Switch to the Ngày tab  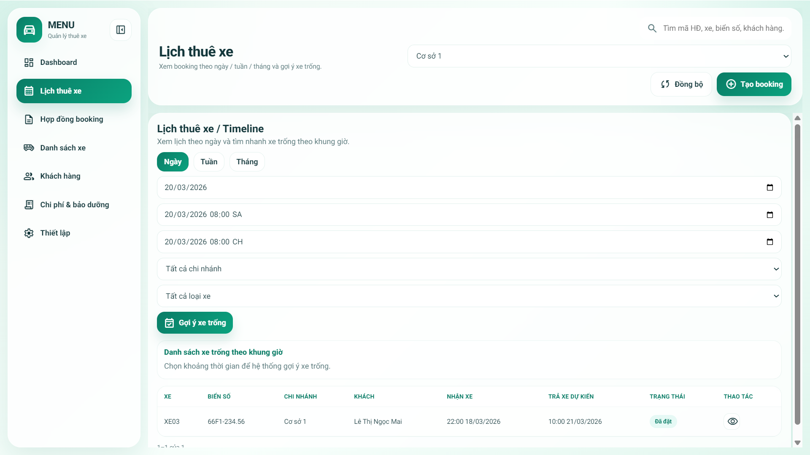(x=173, y=162)
